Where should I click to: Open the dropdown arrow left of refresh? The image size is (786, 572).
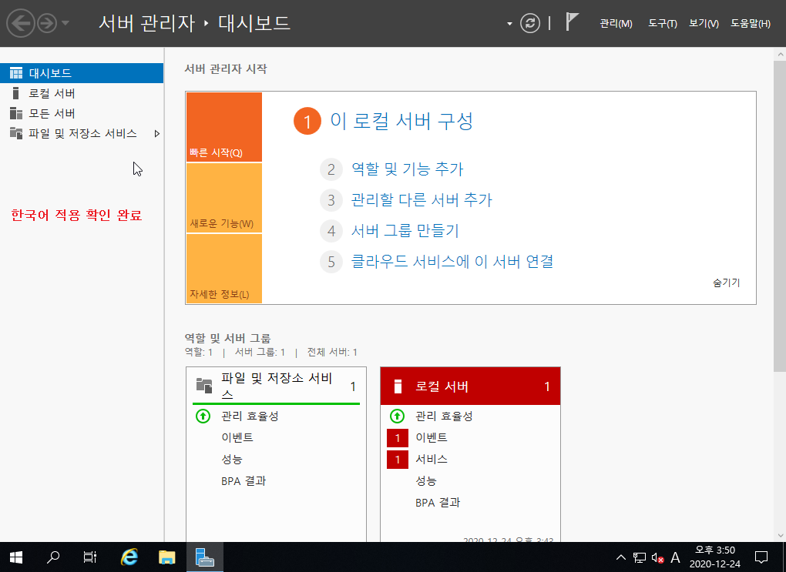coord(509,24)
